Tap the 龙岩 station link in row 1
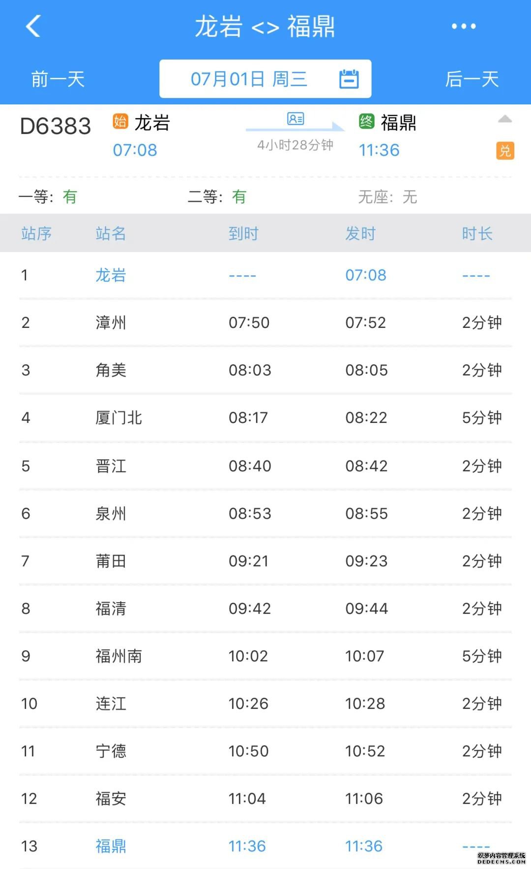Viewport: 531px width, 869px height. 111,275
